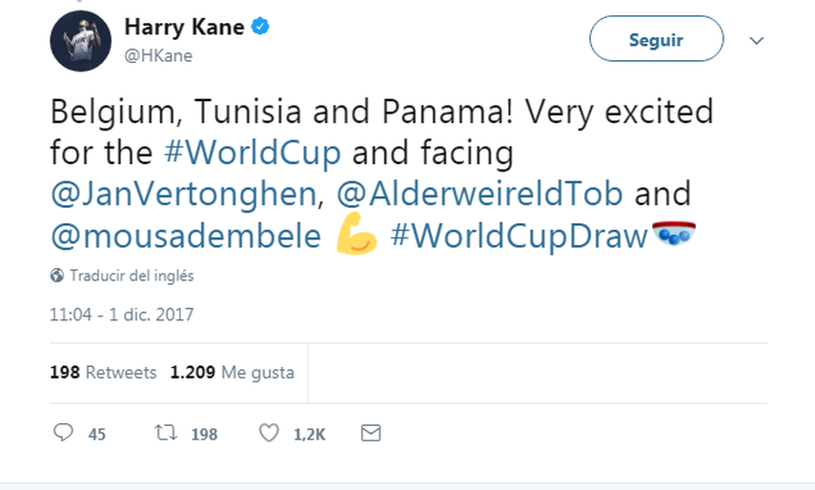Image resolution: width=815 pixels, height=490 pixels.
Task: Click the reply speech bubble icon
Action: 64,432
